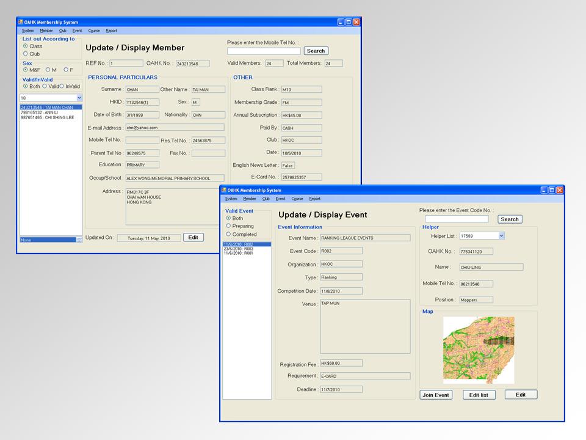586x440 pixels.
Task: Select event 23/6/2010 : R003 in the list
Action: tap(238, 249)
